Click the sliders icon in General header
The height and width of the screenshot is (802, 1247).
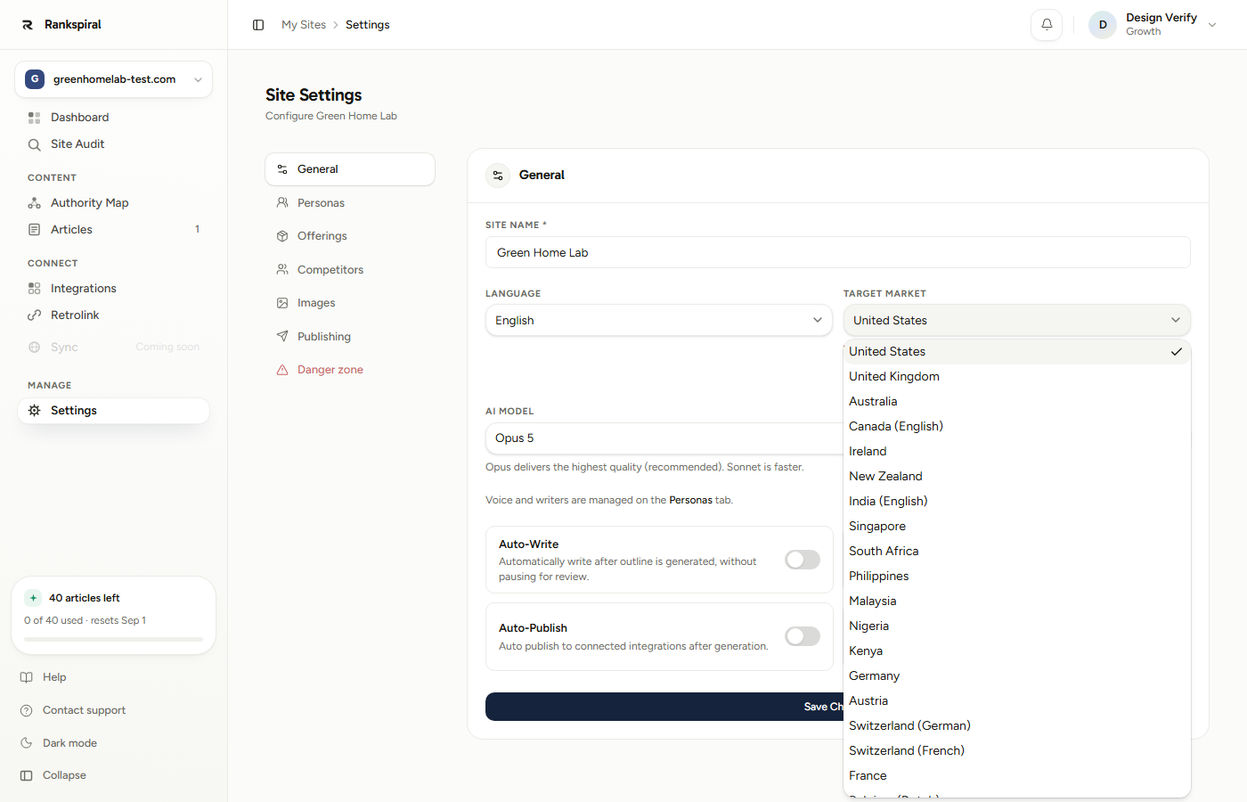point(498,176)
